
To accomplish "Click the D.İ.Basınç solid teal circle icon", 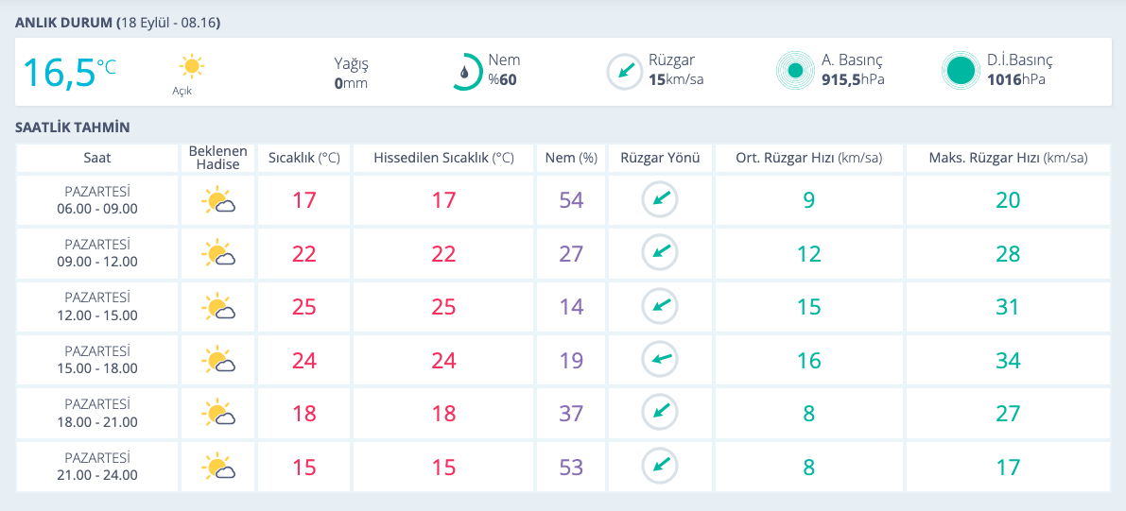I will [961, 71].
